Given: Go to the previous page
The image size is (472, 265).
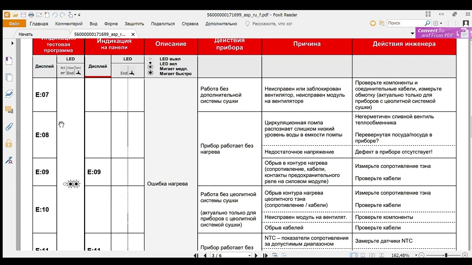Looking at the screenshot, I should 205,255.
